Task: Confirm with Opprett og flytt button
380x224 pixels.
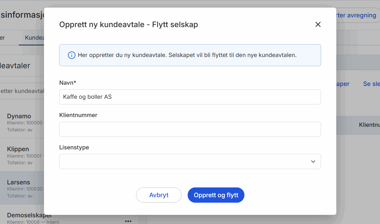Action: point(216,195)
